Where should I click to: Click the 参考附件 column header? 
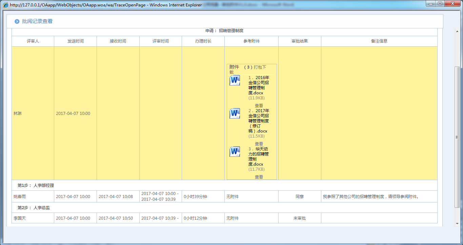(251, 41)
